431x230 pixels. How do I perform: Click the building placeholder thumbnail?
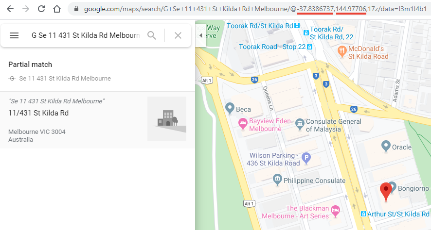(x=167, y=119)
